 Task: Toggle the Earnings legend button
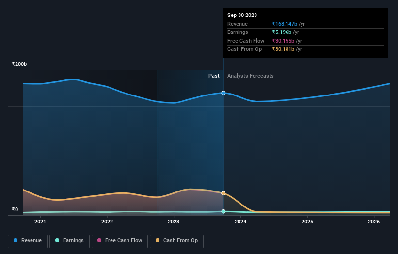(69, 241)
